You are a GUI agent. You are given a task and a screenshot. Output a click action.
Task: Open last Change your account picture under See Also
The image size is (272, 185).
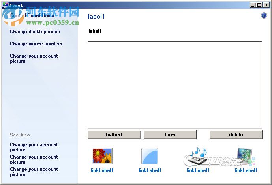point(34,172)
